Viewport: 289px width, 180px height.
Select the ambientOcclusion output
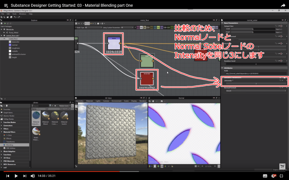(19, 54)
